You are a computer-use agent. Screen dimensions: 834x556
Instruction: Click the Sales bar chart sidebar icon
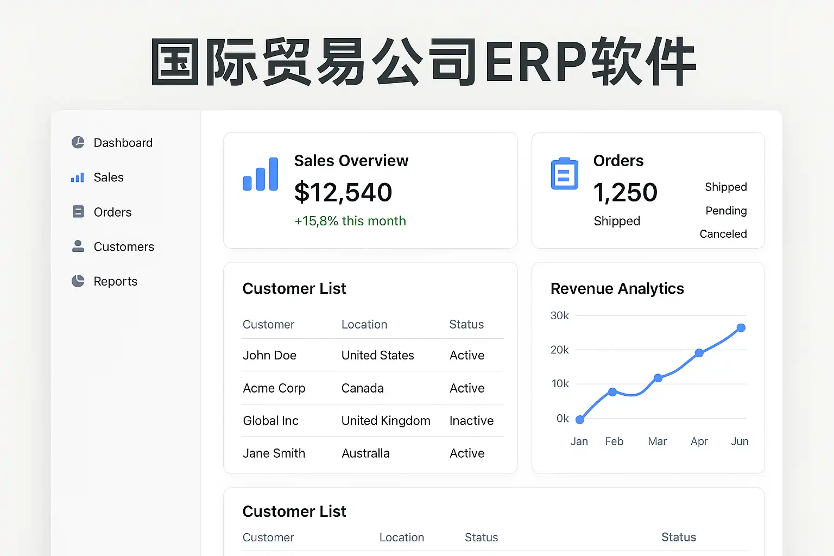pyautogui.click(x=78, y=178)
